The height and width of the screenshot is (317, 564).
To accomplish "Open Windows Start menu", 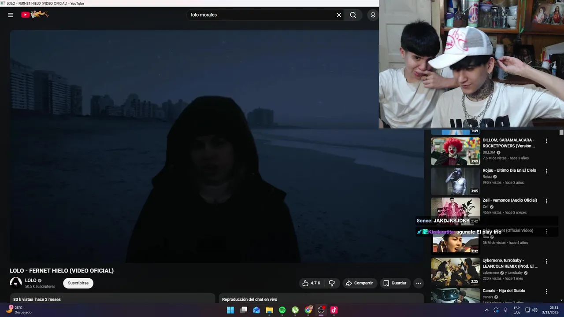I will 230,310.
